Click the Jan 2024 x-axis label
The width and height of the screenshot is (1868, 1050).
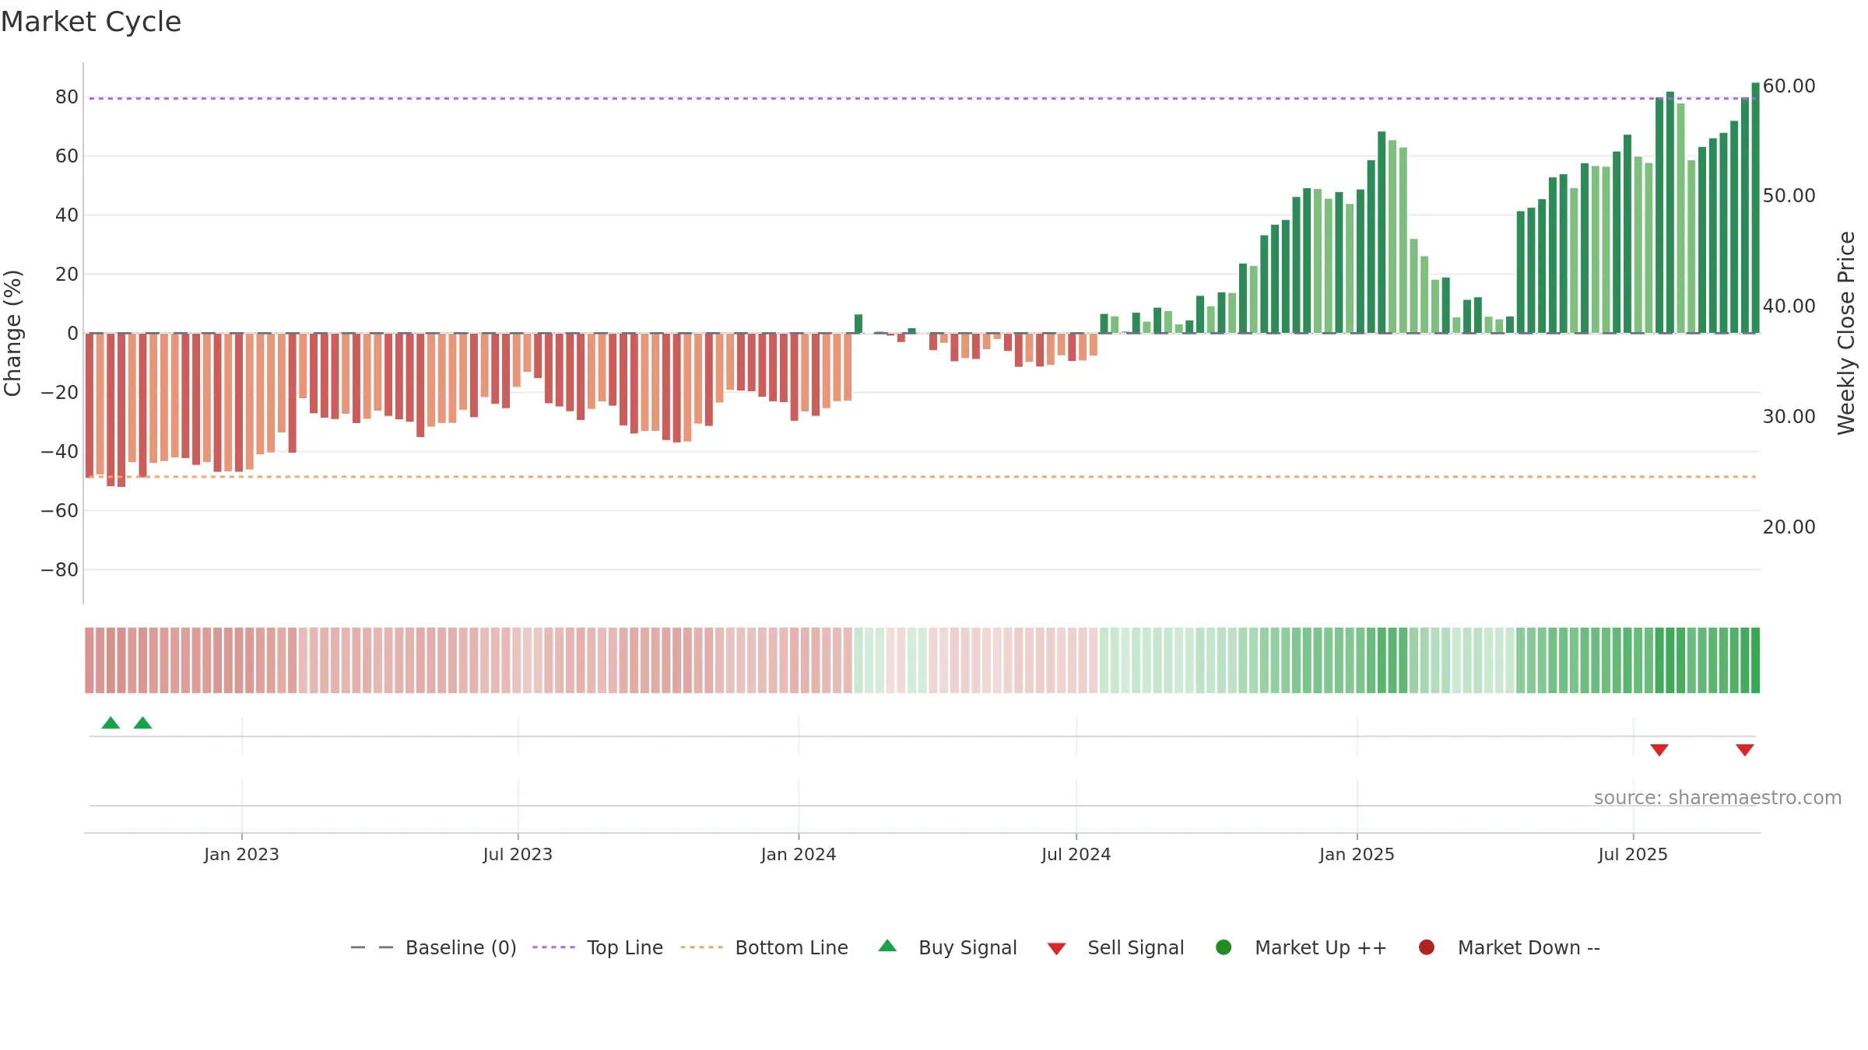point(799,855)
